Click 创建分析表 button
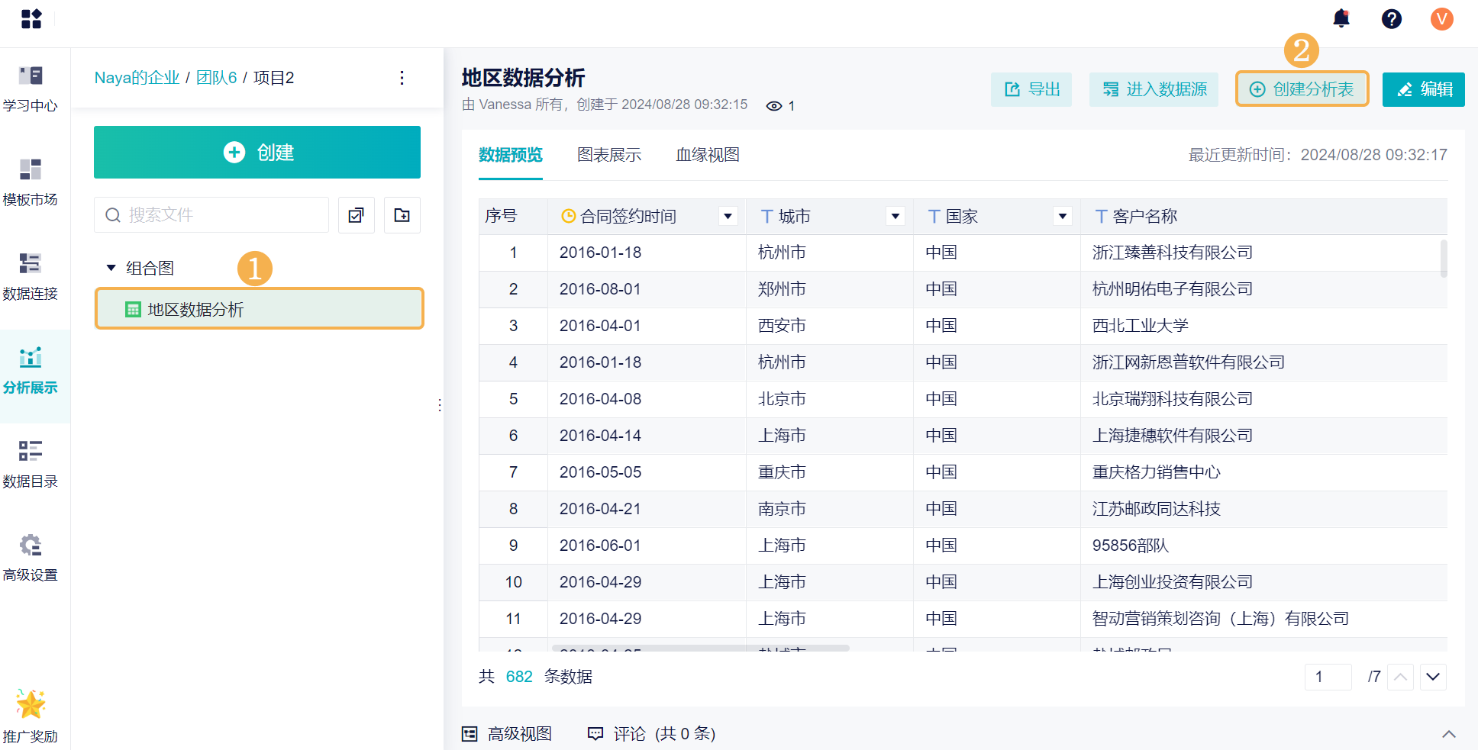The image size is (1478, 750). pyautogui.click(x=1302, y=89)
